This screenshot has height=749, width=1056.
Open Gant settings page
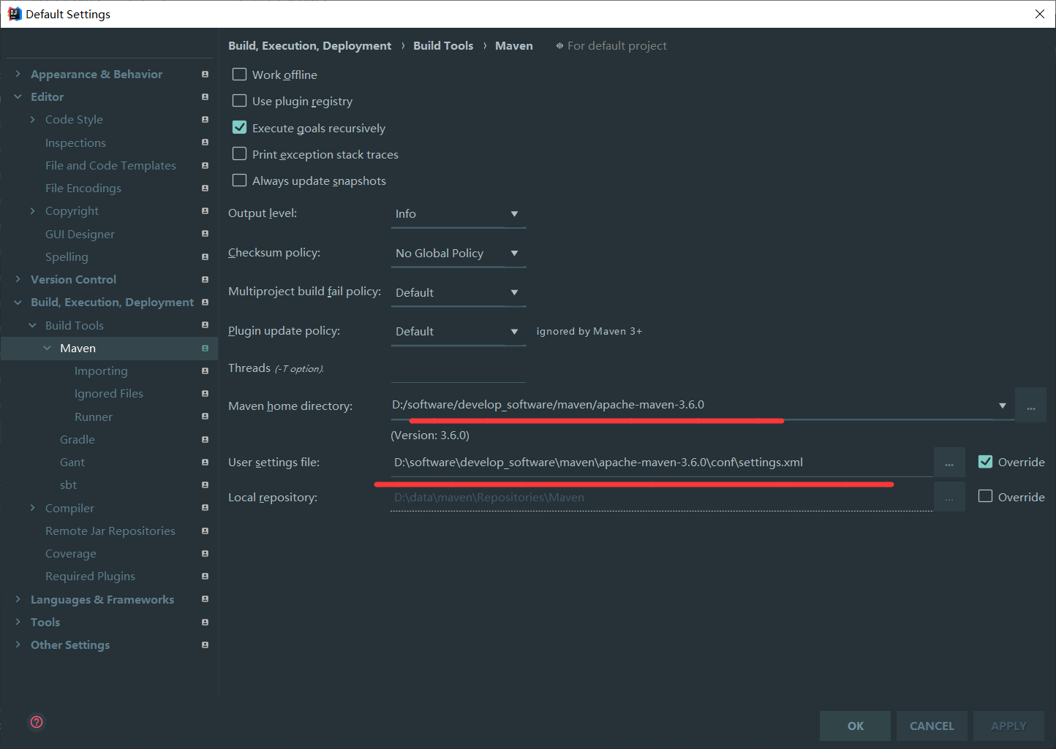tap(72, 463)
